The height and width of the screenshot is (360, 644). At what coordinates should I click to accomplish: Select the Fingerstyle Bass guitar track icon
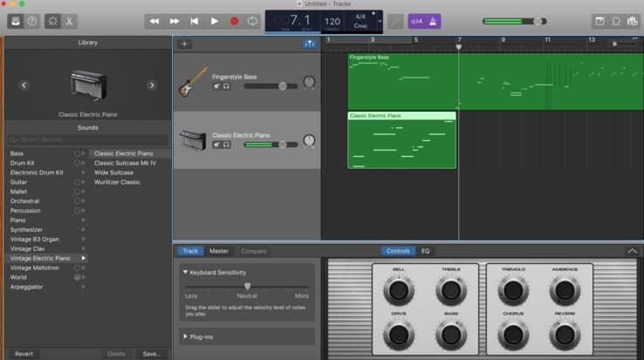click(x=193, y=82)
